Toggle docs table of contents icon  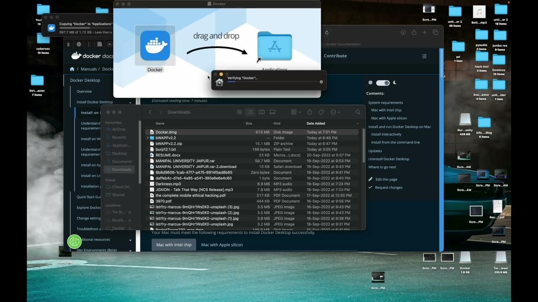click(x=424, y=56)
